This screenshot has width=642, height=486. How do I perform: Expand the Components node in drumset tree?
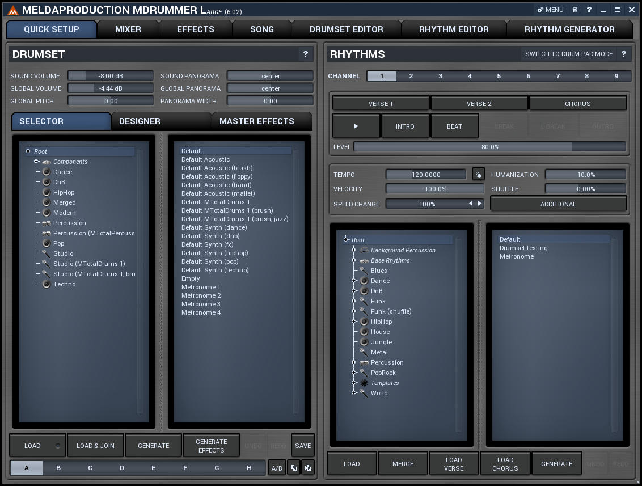point(36,161)
